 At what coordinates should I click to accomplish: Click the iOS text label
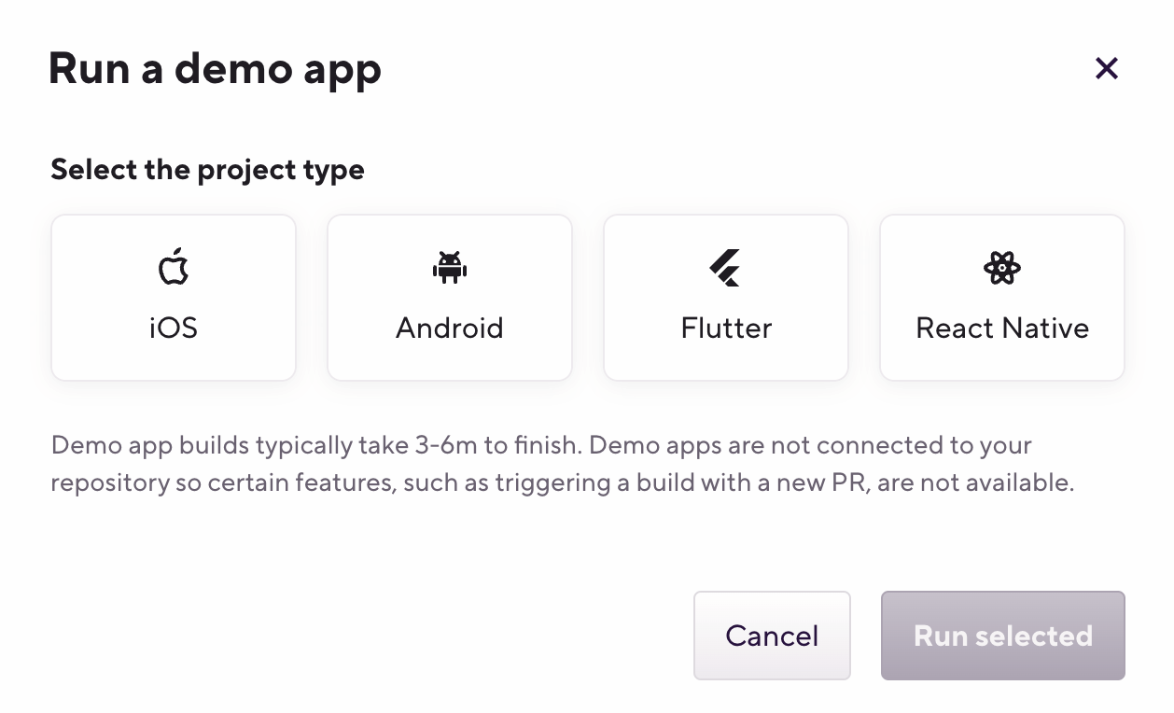(174, 329)
